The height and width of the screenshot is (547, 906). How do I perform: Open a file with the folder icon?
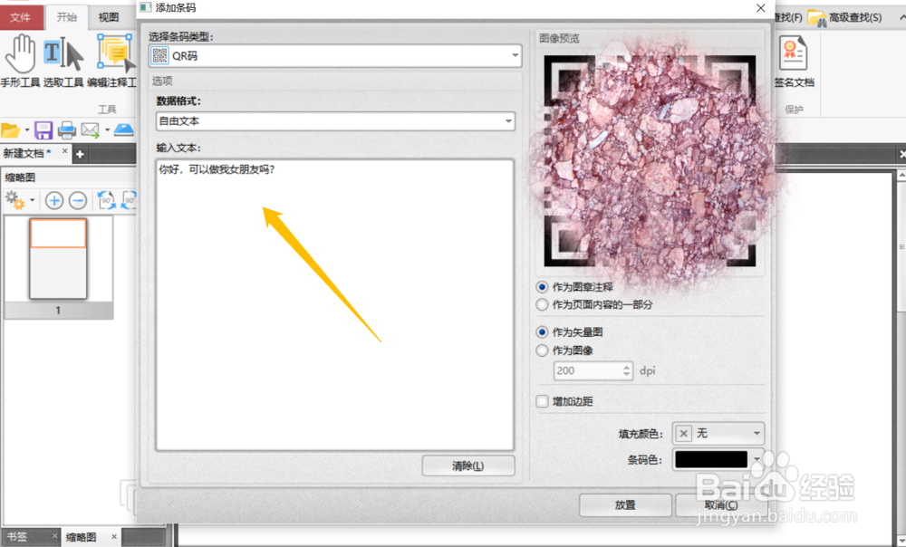tap(10, 130)
